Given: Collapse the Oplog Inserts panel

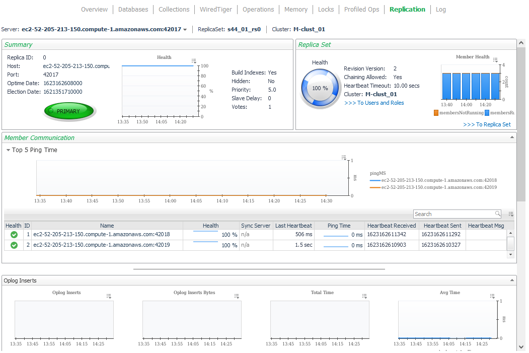Looking at the screenshot, I should (512, 280).
